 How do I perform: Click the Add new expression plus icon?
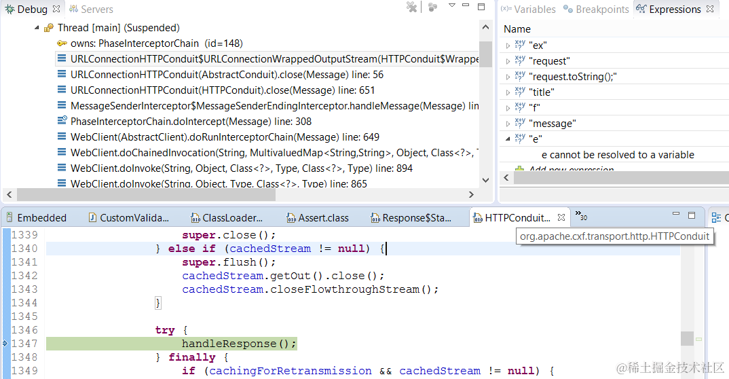point(519,168)
